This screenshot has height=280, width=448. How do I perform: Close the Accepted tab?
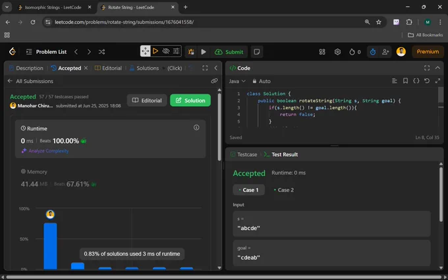(x=86, y=68)
